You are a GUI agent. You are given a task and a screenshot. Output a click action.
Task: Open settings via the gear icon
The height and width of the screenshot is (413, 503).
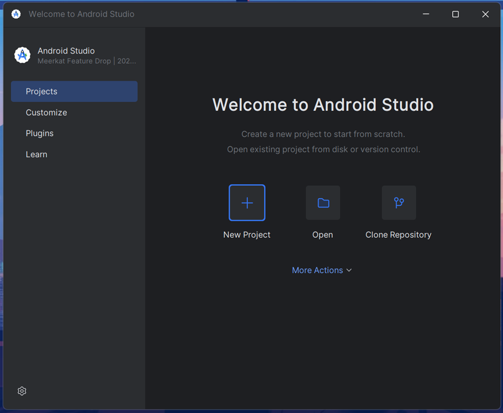22,391
